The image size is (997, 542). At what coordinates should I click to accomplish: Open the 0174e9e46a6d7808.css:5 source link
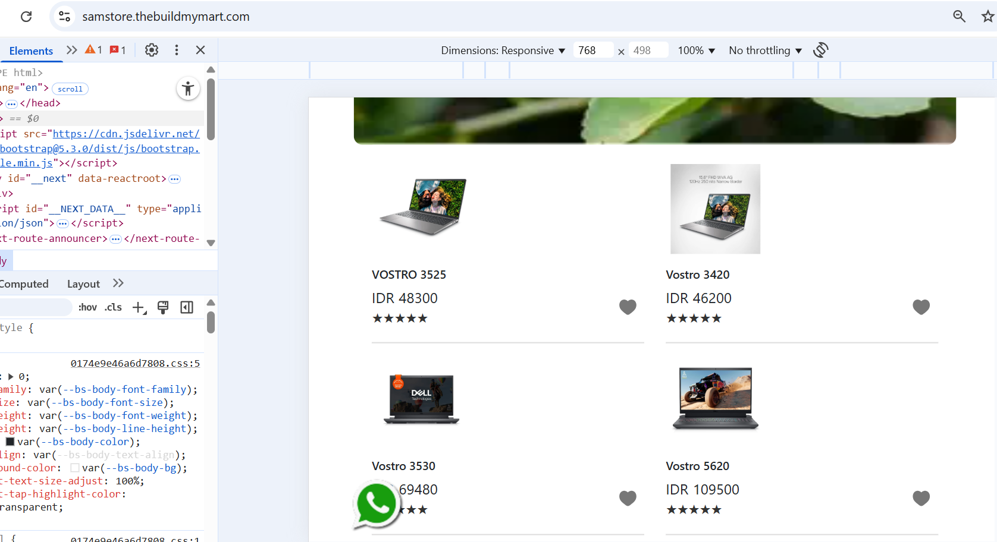(135, 364)
